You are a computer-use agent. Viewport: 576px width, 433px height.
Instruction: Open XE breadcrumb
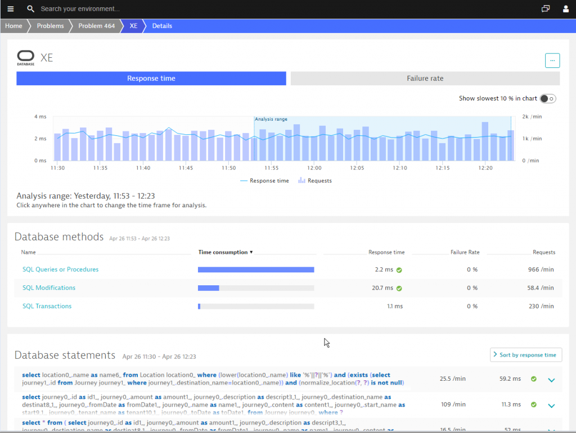[x=133, y=26]
